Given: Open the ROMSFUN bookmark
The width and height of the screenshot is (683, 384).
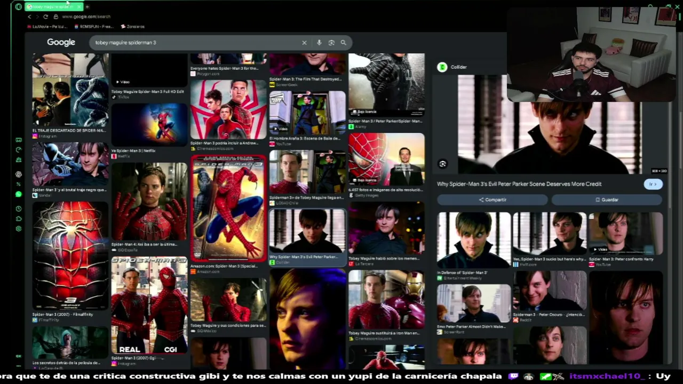Looking at the screenshot, I should click(x=94, y=26).
